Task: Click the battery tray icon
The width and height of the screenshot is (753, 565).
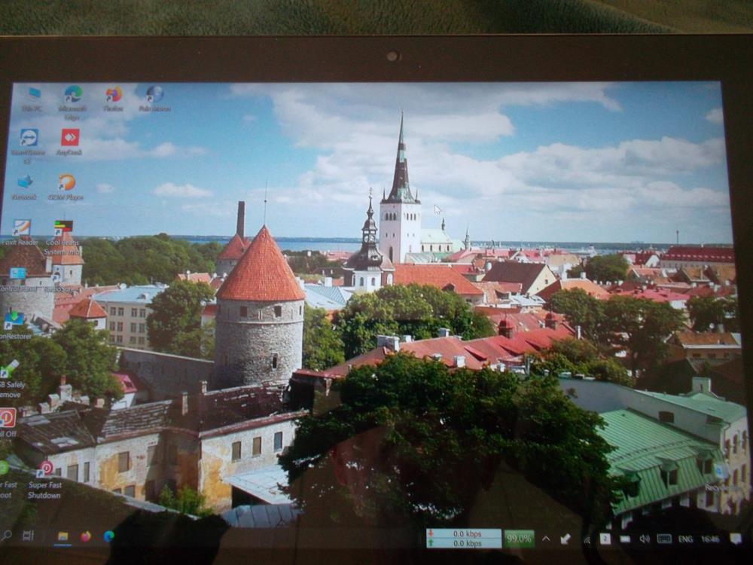Action: (625, 539)
